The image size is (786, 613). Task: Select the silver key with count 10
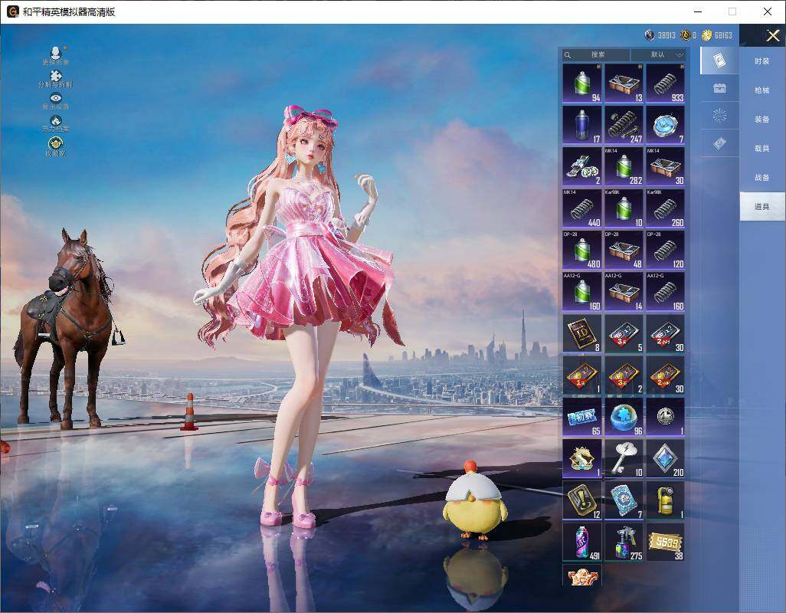pos(624,459)
